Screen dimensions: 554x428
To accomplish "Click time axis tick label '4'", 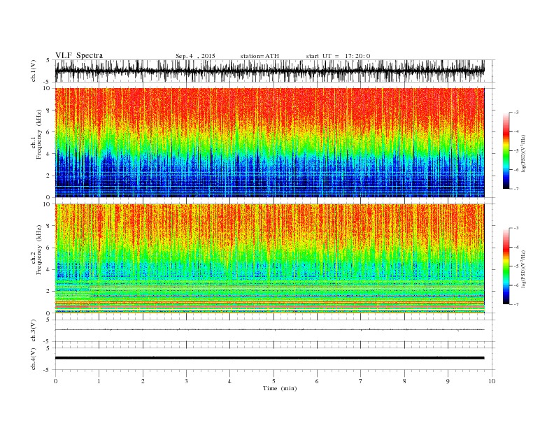I will coord(229,381).
